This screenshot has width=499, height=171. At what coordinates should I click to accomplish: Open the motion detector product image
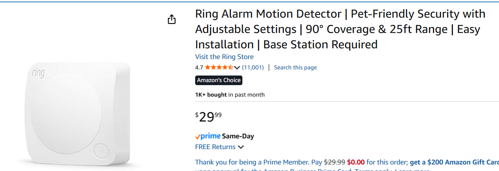point(77,115)
